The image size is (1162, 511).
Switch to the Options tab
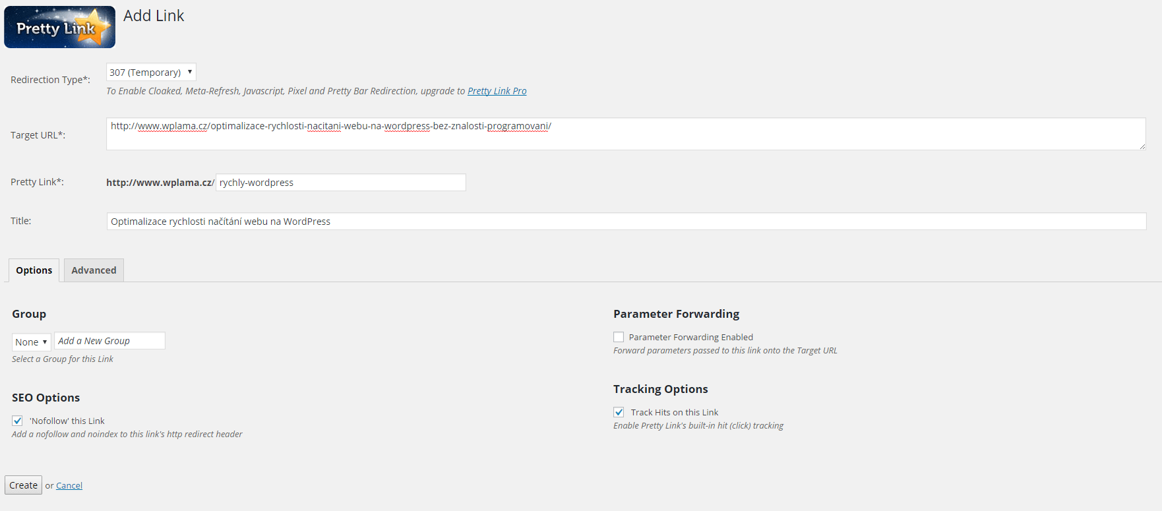34,270
